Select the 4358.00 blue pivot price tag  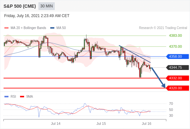pyautogui.click(x=177, y=56)
